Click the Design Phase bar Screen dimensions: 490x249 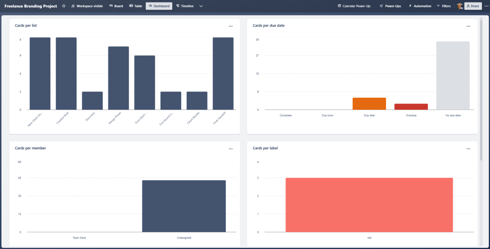[x=118, y=78]
